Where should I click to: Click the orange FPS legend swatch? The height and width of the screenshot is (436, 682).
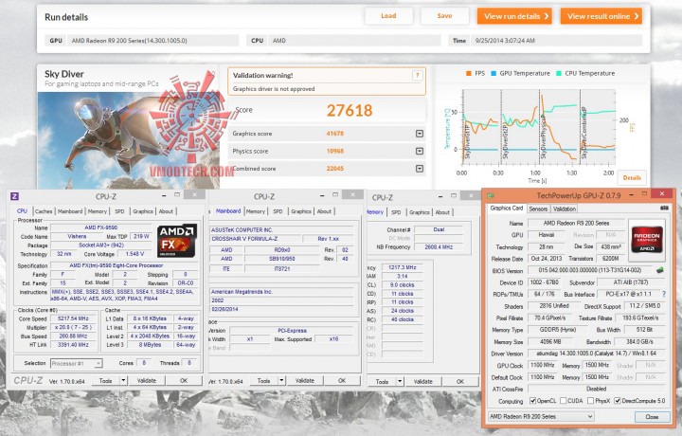(x=469, y=74)
